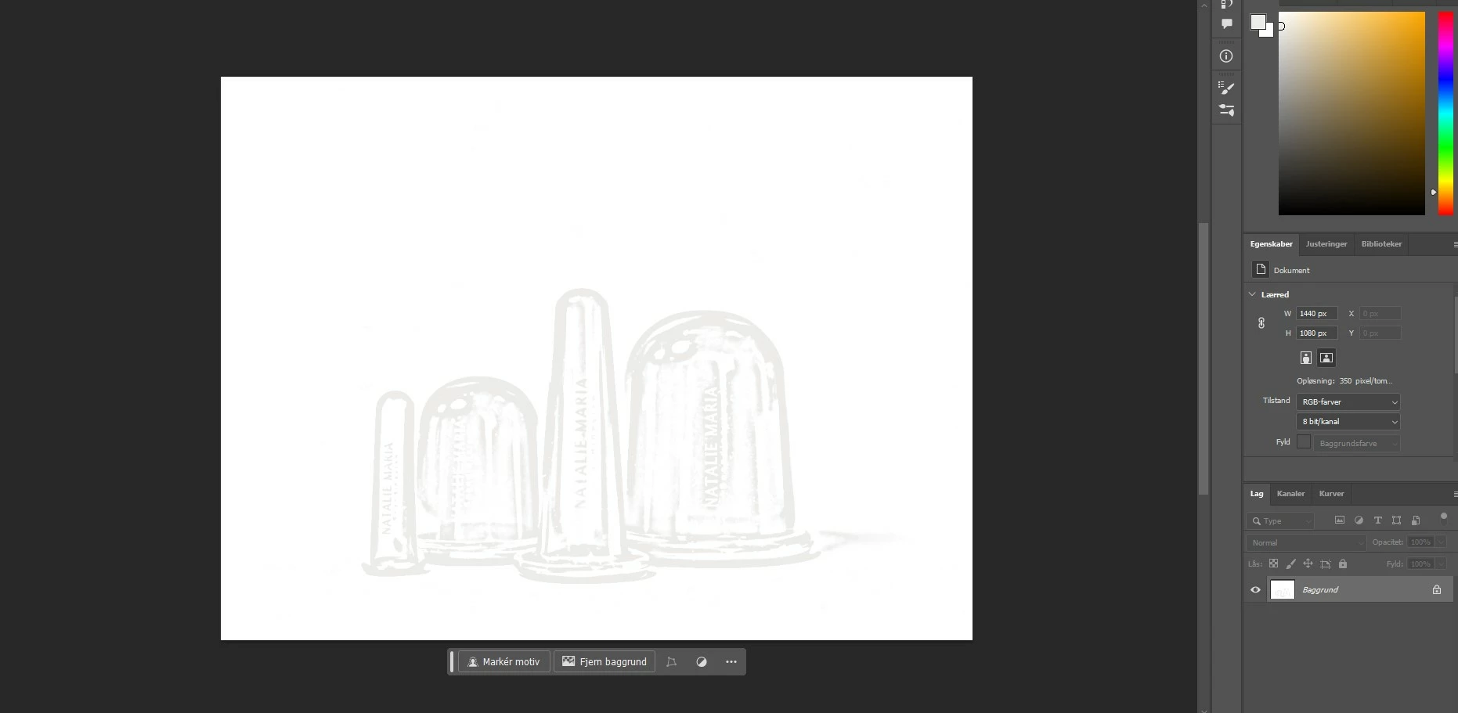Switch to the Biblioteker tab
Screen dimensions: 1458x713
[1381, 244]
